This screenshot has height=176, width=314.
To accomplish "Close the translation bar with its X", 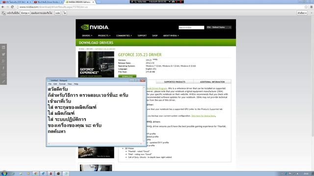I will point(312,13).
